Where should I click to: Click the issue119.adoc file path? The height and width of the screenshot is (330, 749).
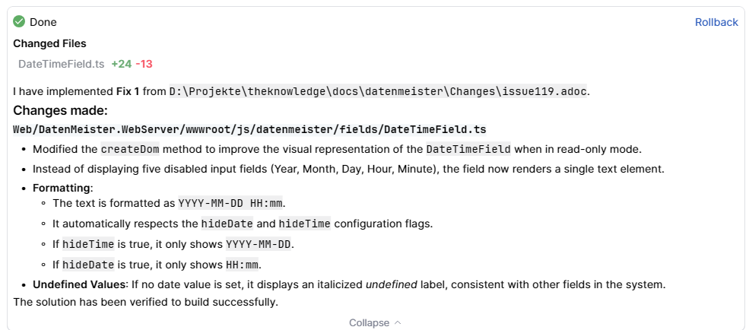point(379,91)
